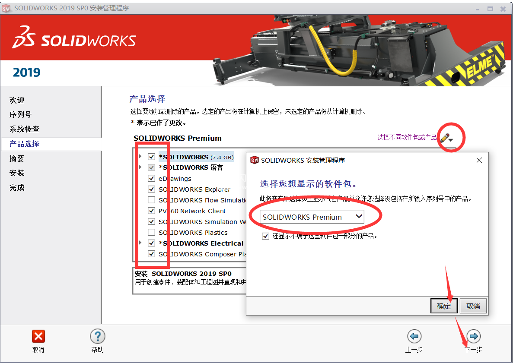Expand the SOLIDWORKS (7.4 GB) tree node
This screenshot has height=363, width=513.
(140, 157)
